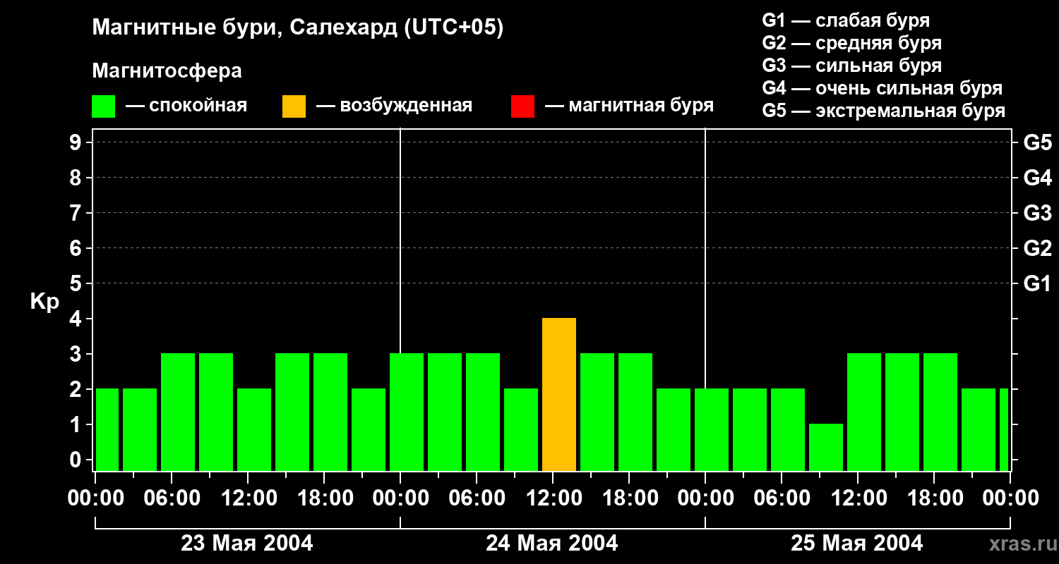The height and width of the screenshot is (564, 1059).
Task: Click the 'Магнитосфера' heading
Action: [167, 71]
